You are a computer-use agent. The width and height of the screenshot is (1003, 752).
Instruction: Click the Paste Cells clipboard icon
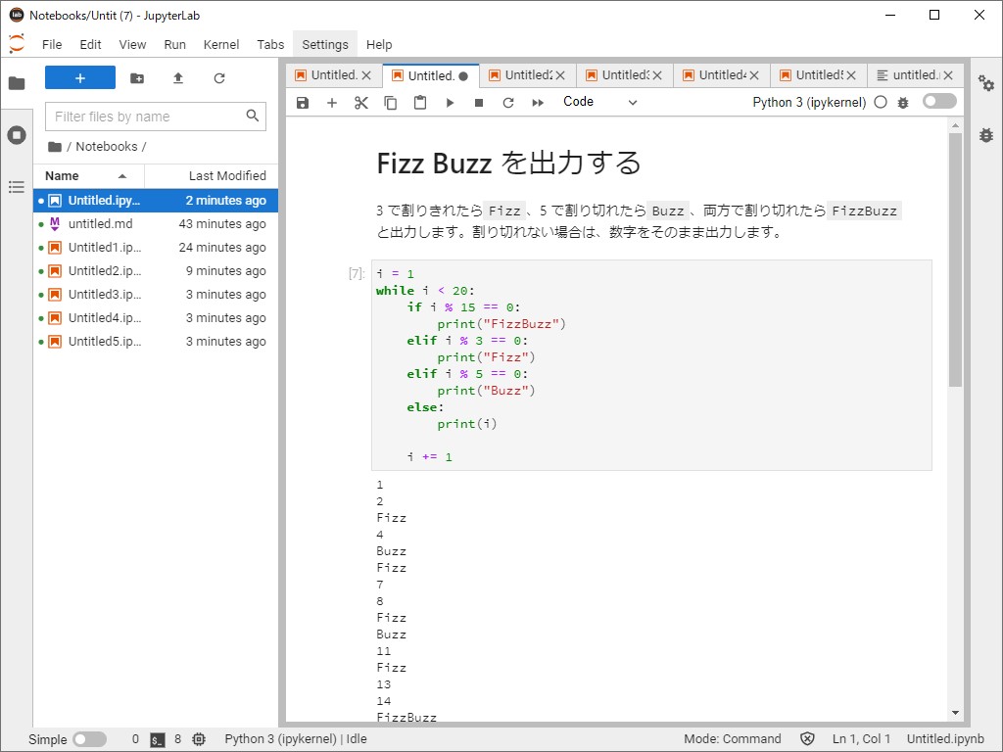[x=420, y=102]
